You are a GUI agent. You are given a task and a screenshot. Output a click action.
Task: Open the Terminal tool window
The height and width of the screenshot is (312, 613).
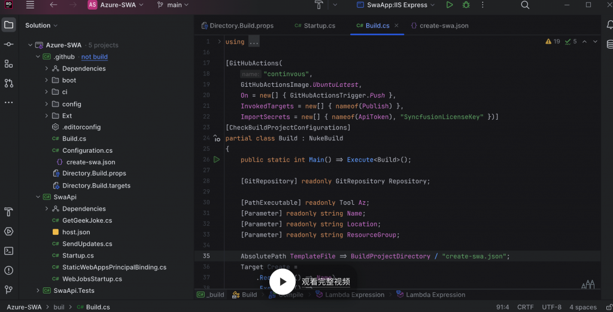click(8, 251)
